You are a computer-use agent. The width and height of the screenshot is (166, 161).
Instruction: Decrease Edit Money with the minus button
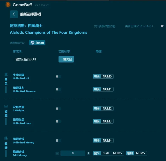pyautogui.click(x=57, y=153)
